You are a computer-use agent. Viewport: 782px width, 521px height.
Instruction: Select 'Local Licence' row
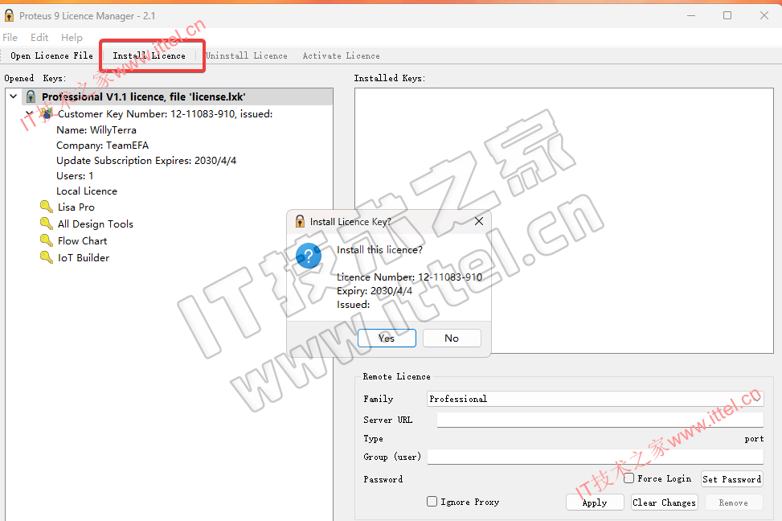pyautogui.click(x=87, y=191)
